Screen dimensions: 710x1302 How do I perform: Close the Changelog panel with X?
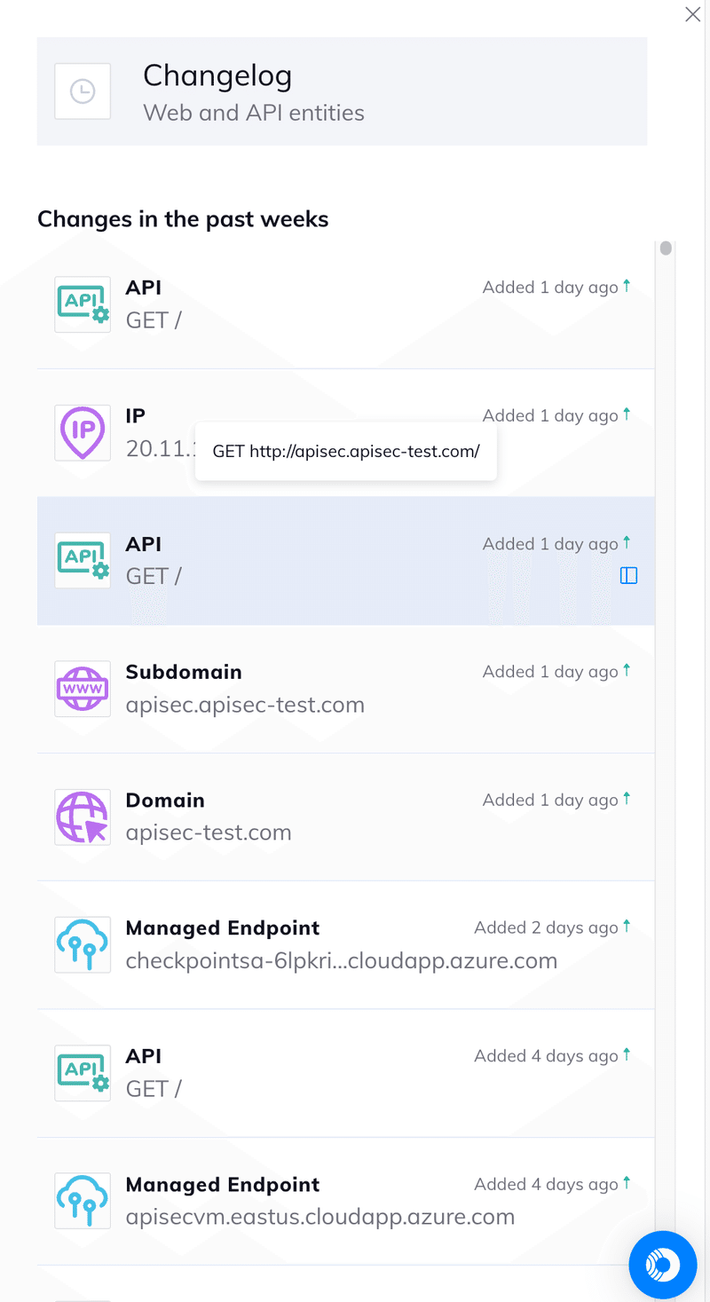(693, 14)
